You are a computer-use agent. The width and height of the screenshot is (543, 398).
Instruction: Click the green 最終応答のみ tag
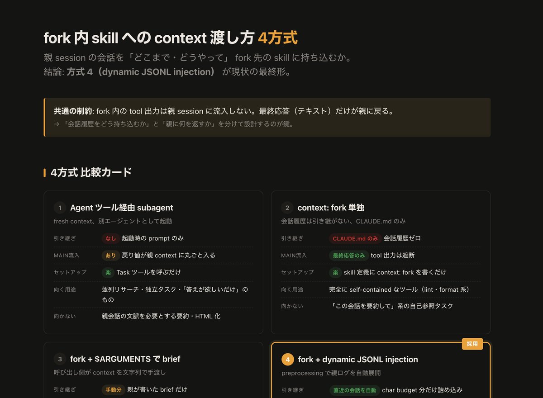348,256
